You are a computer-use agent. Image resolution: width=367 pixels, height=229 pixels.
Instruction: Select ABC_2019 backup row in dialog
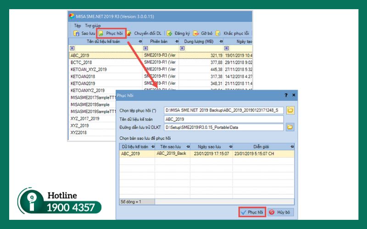(x=207, y=153)
